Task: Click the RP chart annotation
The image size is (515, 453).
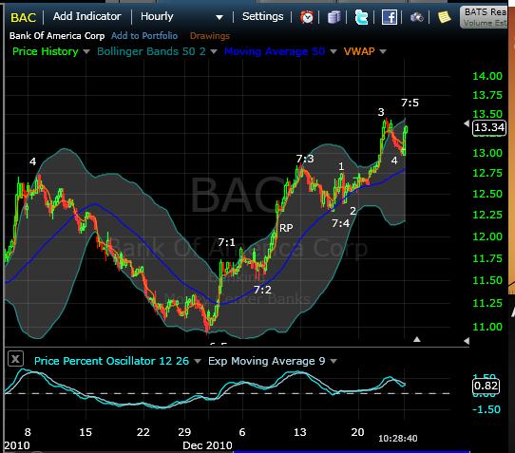Action: point(286,228)
